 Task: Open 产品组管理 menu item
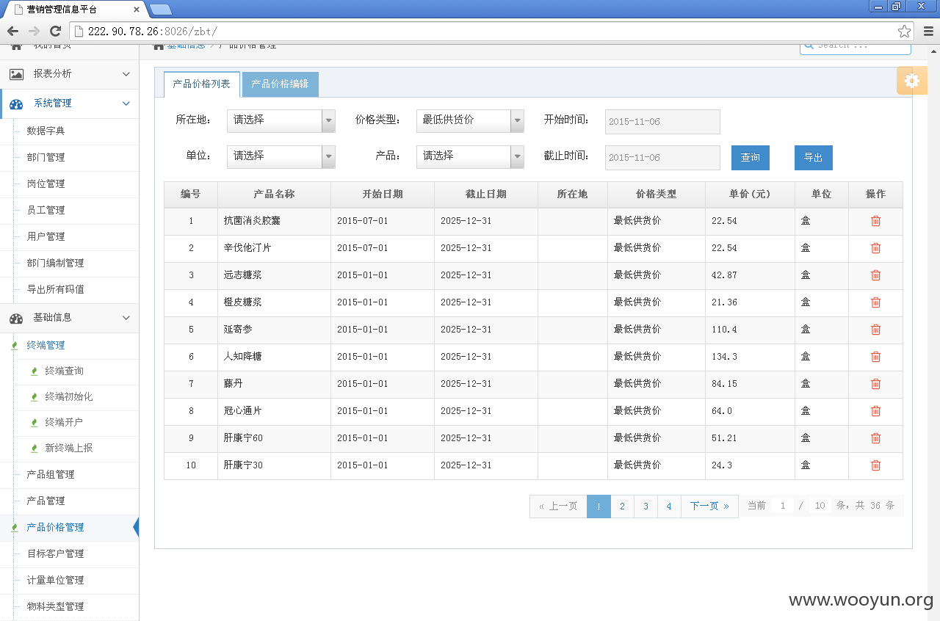coord(51,474)
